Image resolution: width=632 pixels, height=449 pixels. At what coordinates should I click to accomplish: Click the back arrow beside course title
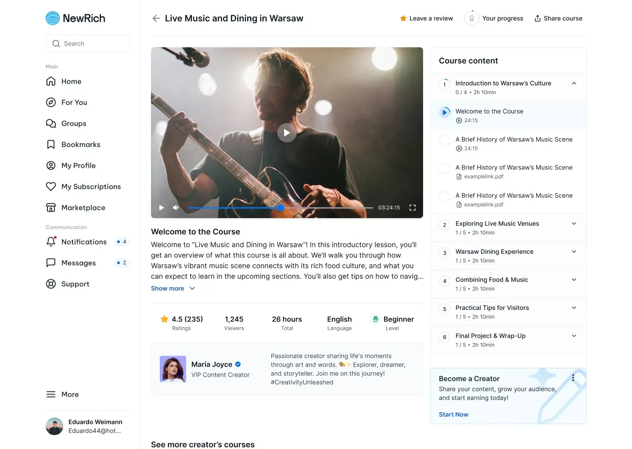(x=156, y=18)
